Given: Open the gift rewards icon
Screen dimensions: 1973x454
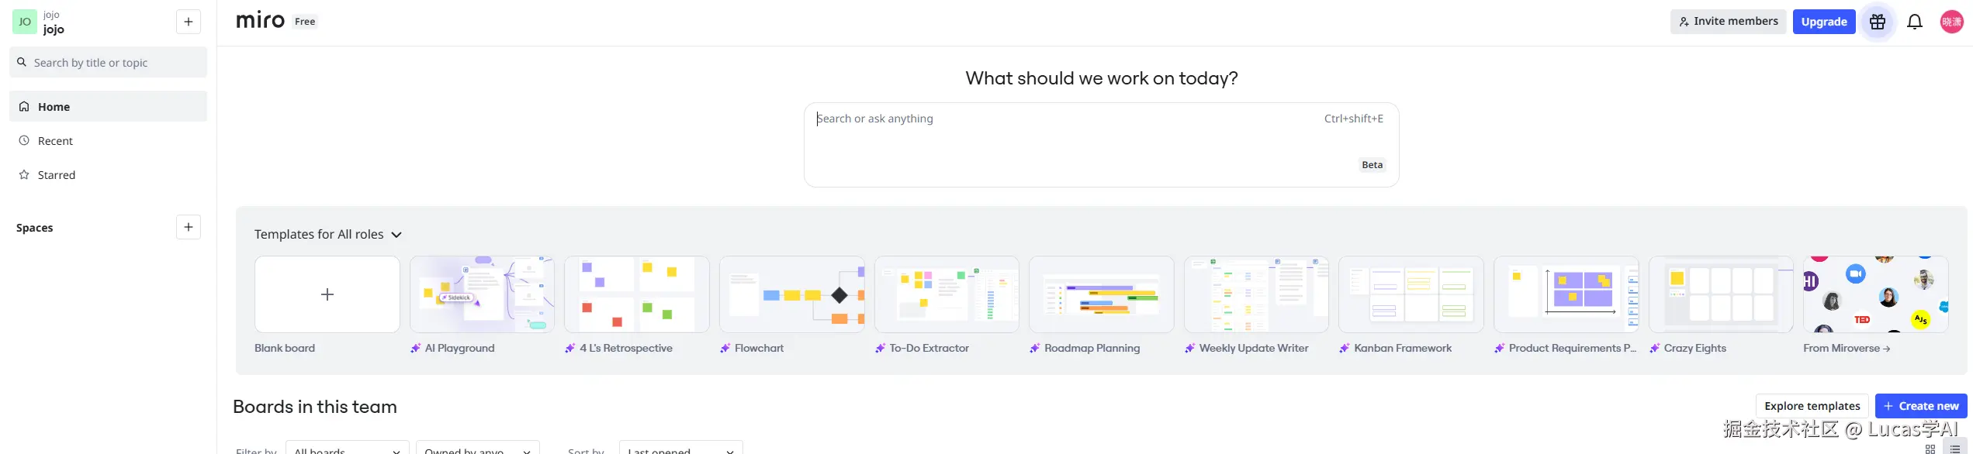Looking at the screenshot, I should tap(1877, 22).
